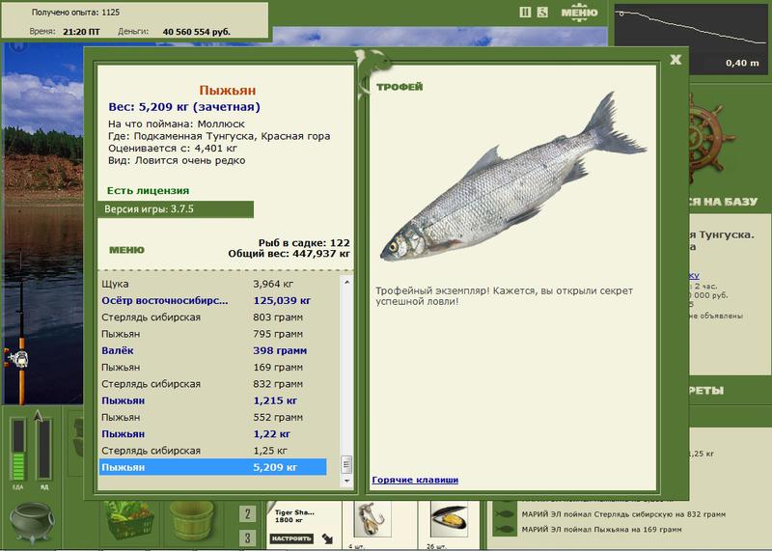This screenshot has width=772, height=551.
Task: Click the fish list scrollbar thumb
Action: pyautogui.click(x=346, y=464)
